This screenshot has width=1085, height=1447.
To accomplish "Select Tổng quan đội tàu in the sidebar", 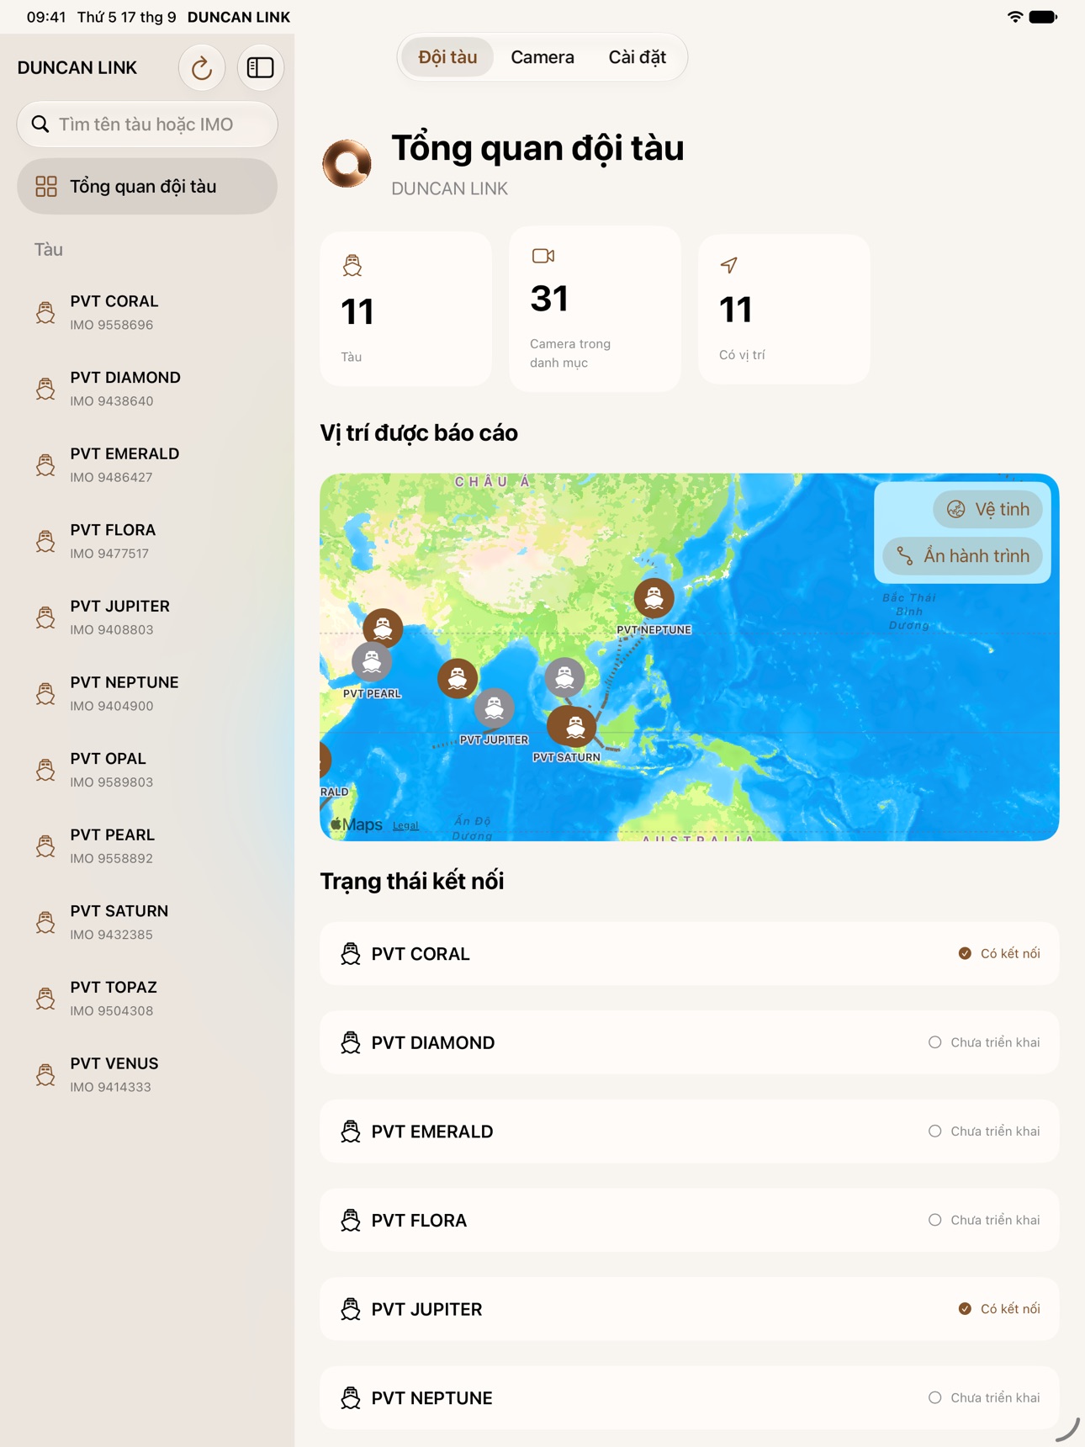I will [147, 186].
